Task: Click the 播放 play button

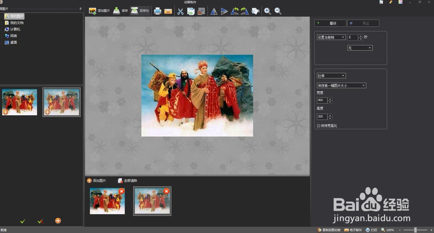Action: (330, 23)
